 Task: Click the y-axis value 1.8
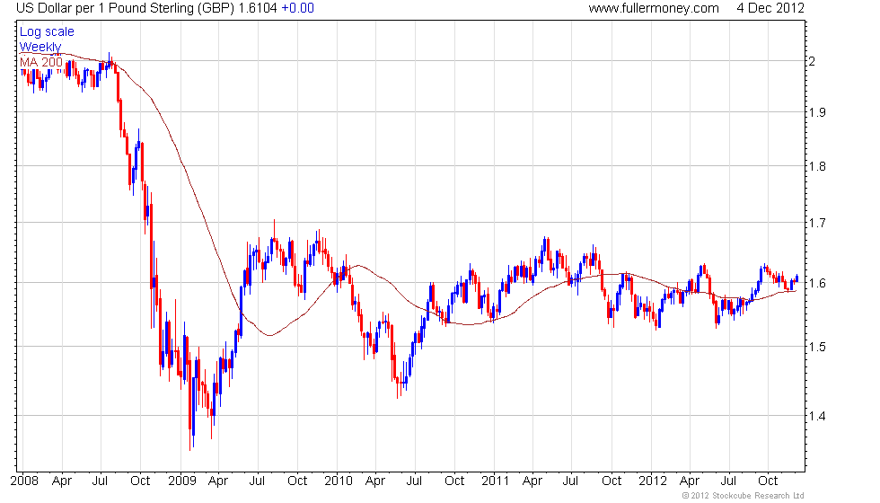click(x=817, y=166)
